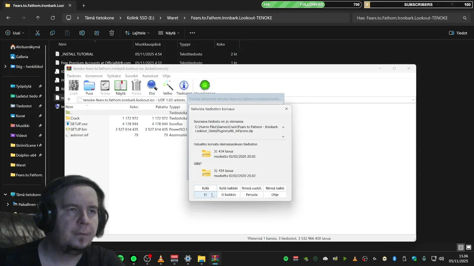The image size is (474, 266).
Task: Switch Explorer to large thumbnails view
Action: (468, 248)
